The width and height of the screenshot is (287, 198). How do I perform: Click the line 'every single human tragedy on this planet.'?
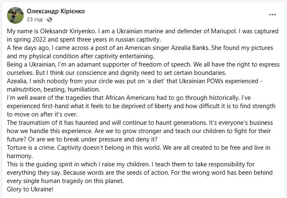(65, 181)
